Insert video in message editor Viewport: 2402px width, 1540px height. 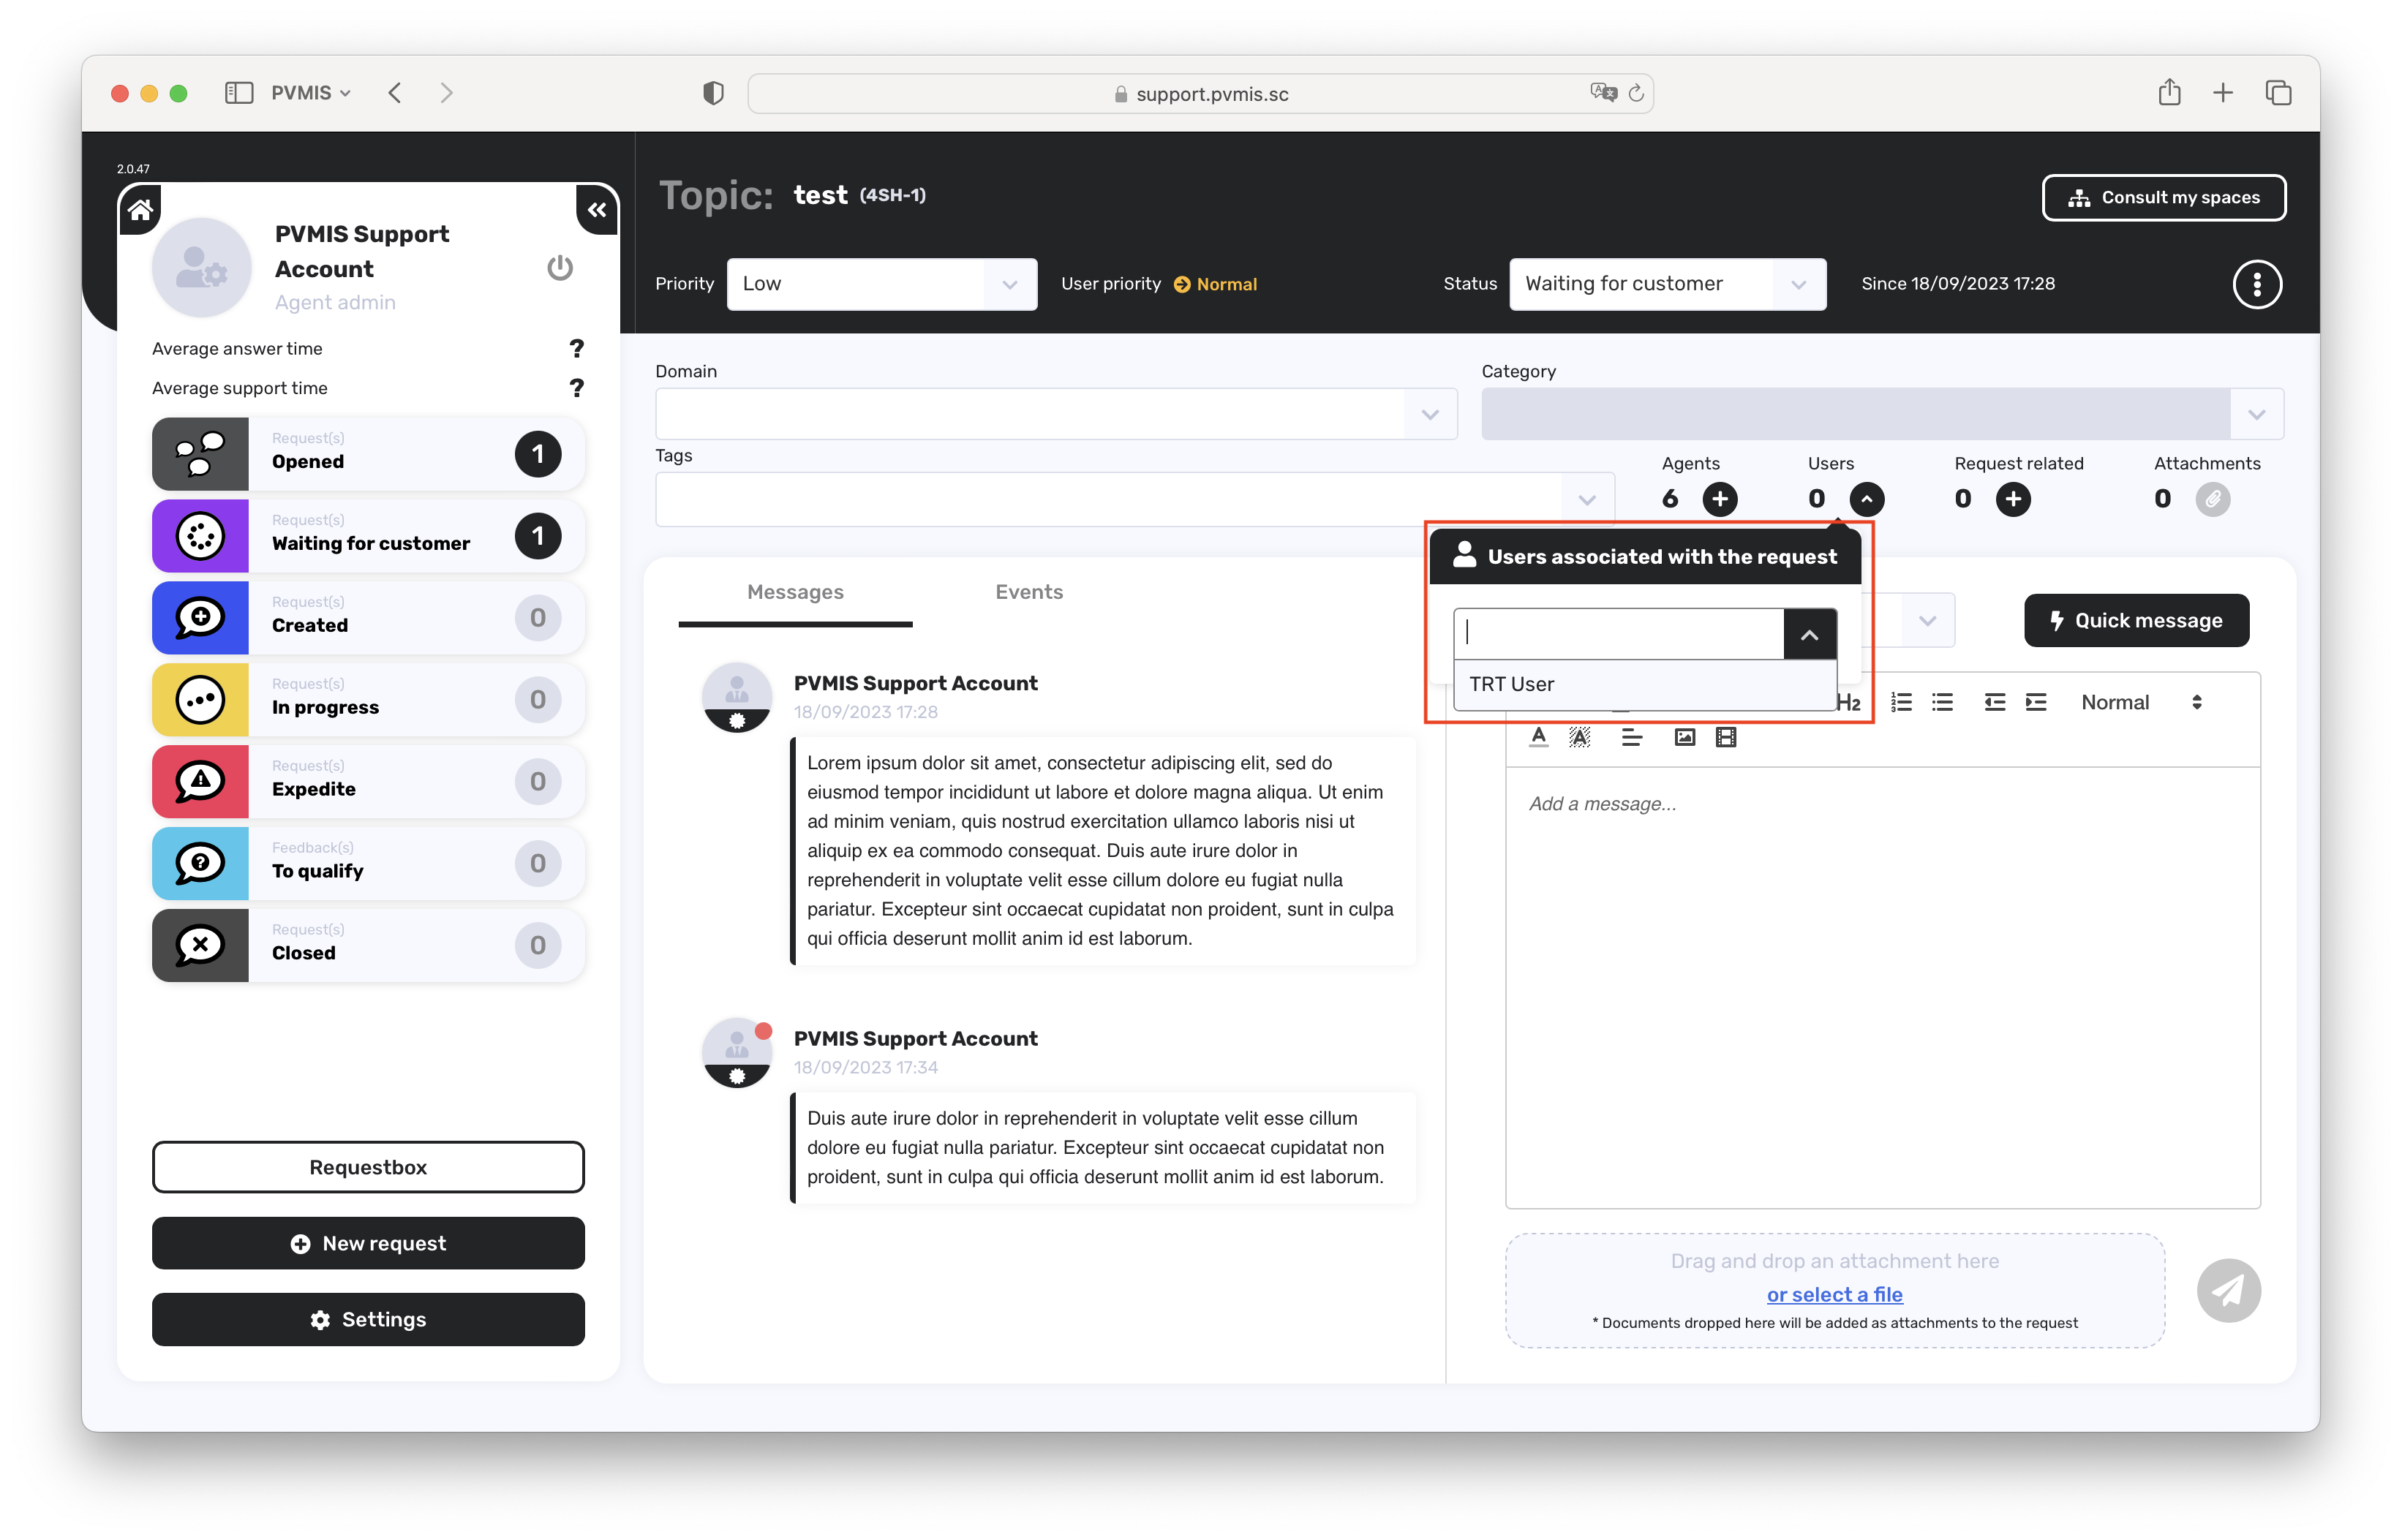click(1725, 737)
